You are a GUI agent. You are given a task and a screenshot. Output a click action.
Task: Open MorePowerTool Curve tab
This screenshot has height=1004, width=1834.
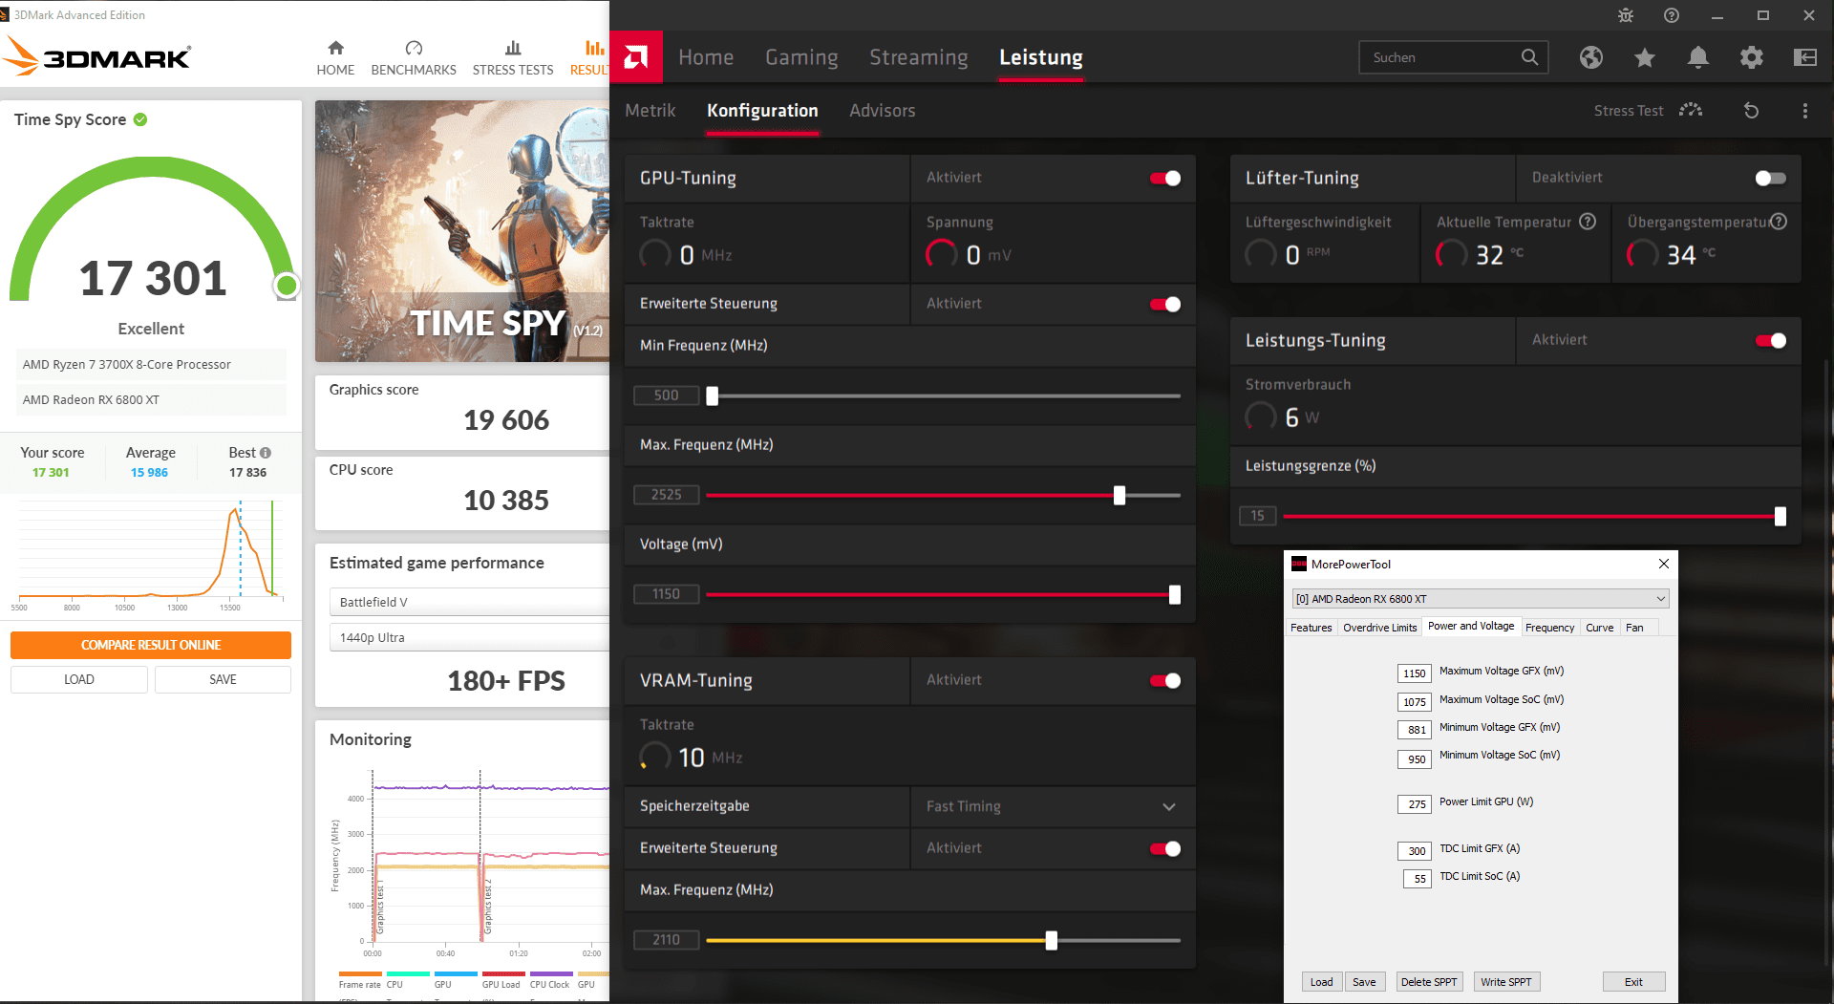point(1599,628)
